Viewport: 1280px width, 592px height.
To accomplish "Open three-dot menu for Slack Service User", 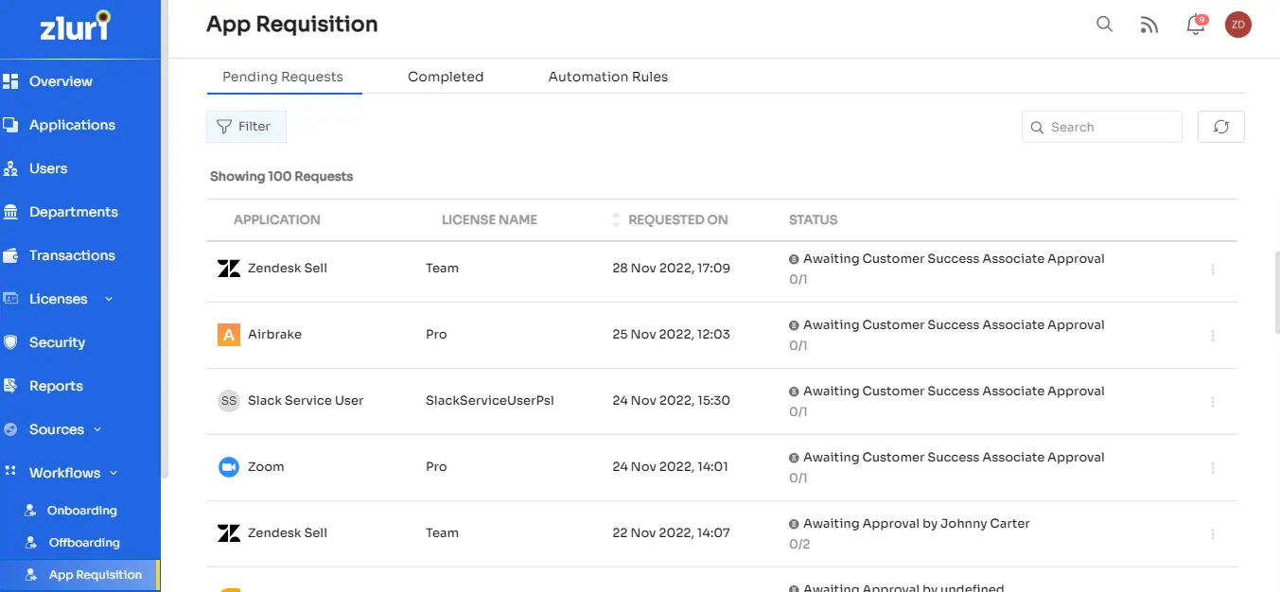I will tap(1213, 402).
